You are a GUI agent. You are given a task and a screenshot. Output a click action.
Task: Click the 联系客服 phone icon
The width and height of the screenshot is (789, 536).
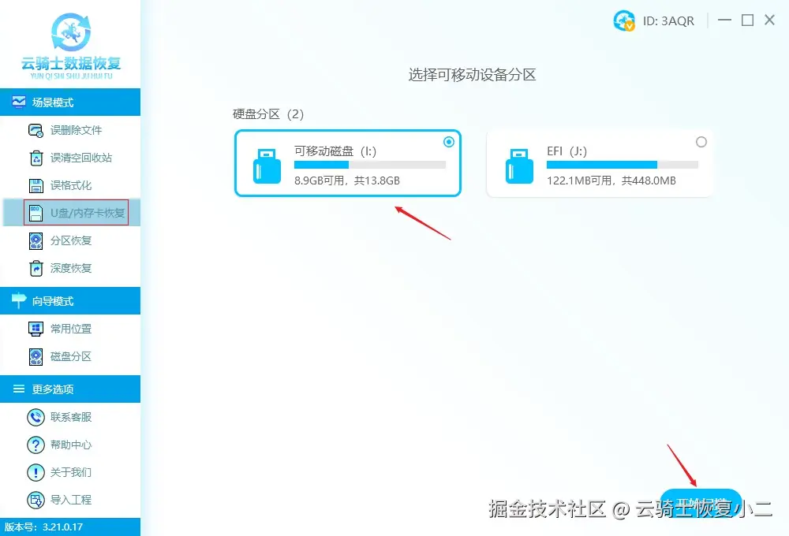coord(36,417)
